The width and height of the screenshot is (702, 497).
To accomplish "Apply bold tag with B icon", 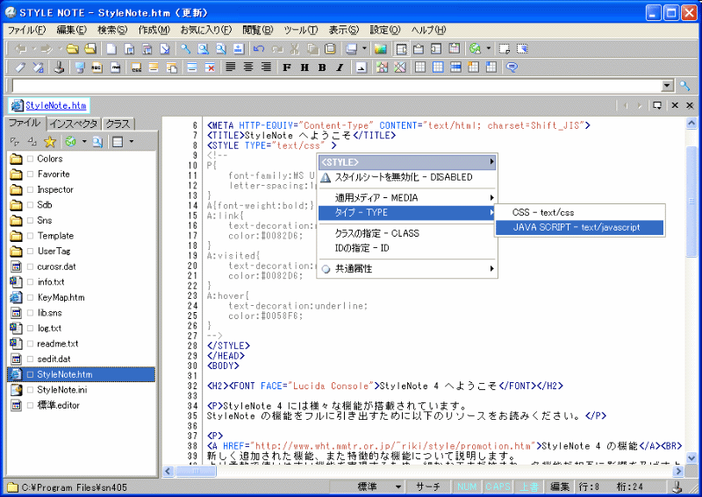I will (322, 67).
